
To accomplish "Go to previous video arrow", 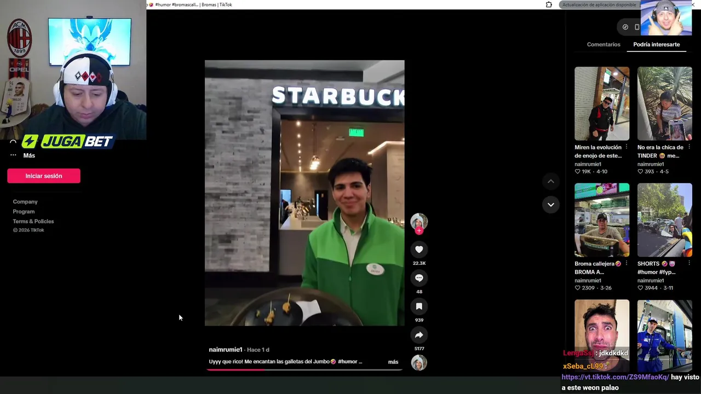I will point(551,181).
